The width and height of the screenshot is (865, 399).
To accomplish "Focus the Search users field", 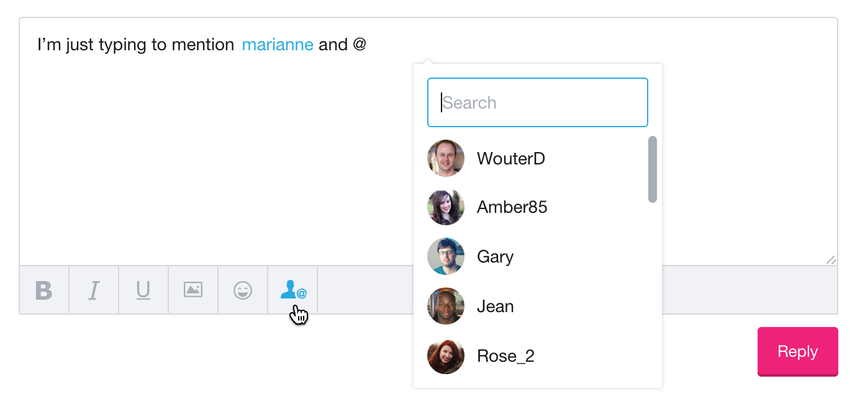I will (x=538, y=102).
